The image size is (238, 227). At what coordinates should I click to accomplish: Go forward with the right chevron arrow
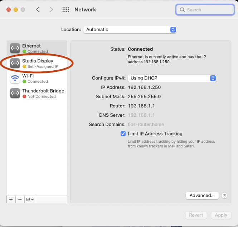click(51, 10)
